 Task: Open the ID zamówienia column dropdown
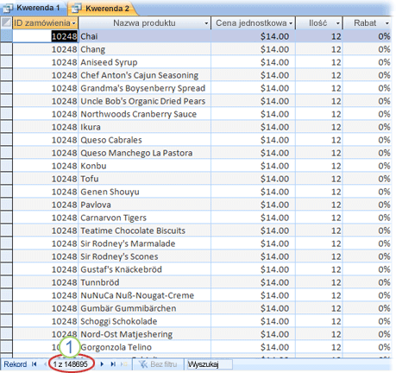tap(74, 23)
